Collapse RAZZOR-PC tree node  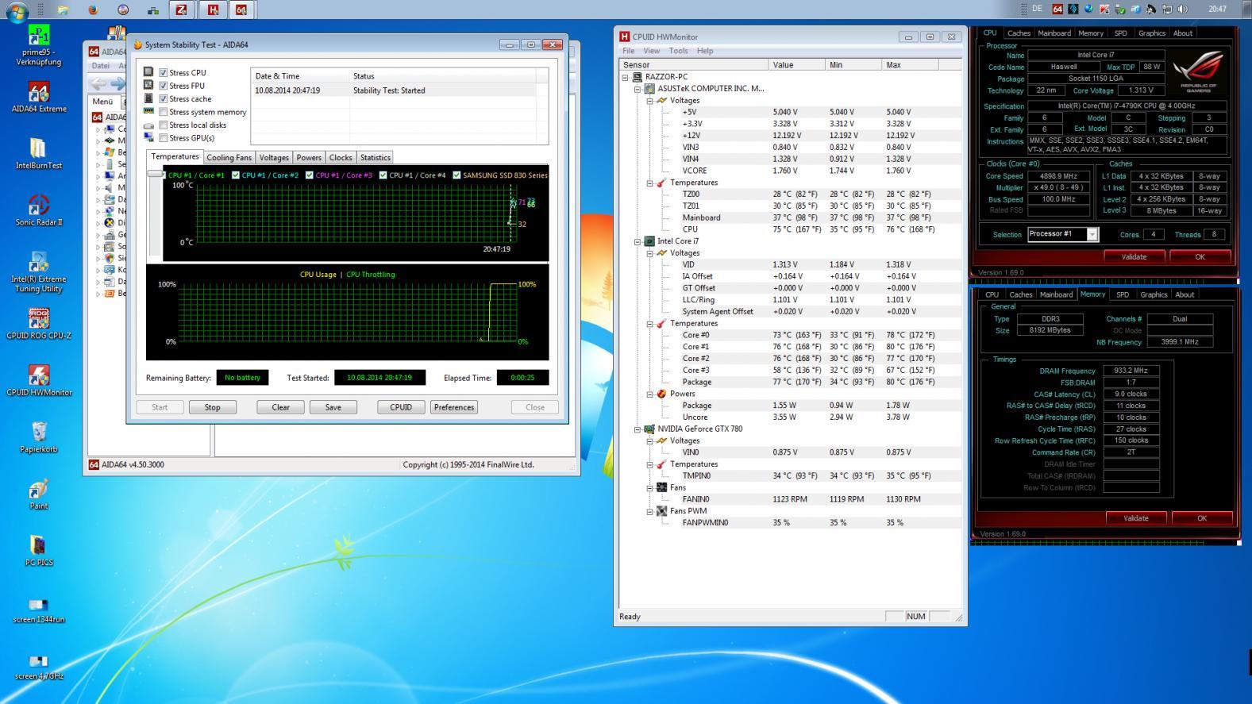(625, 77)
